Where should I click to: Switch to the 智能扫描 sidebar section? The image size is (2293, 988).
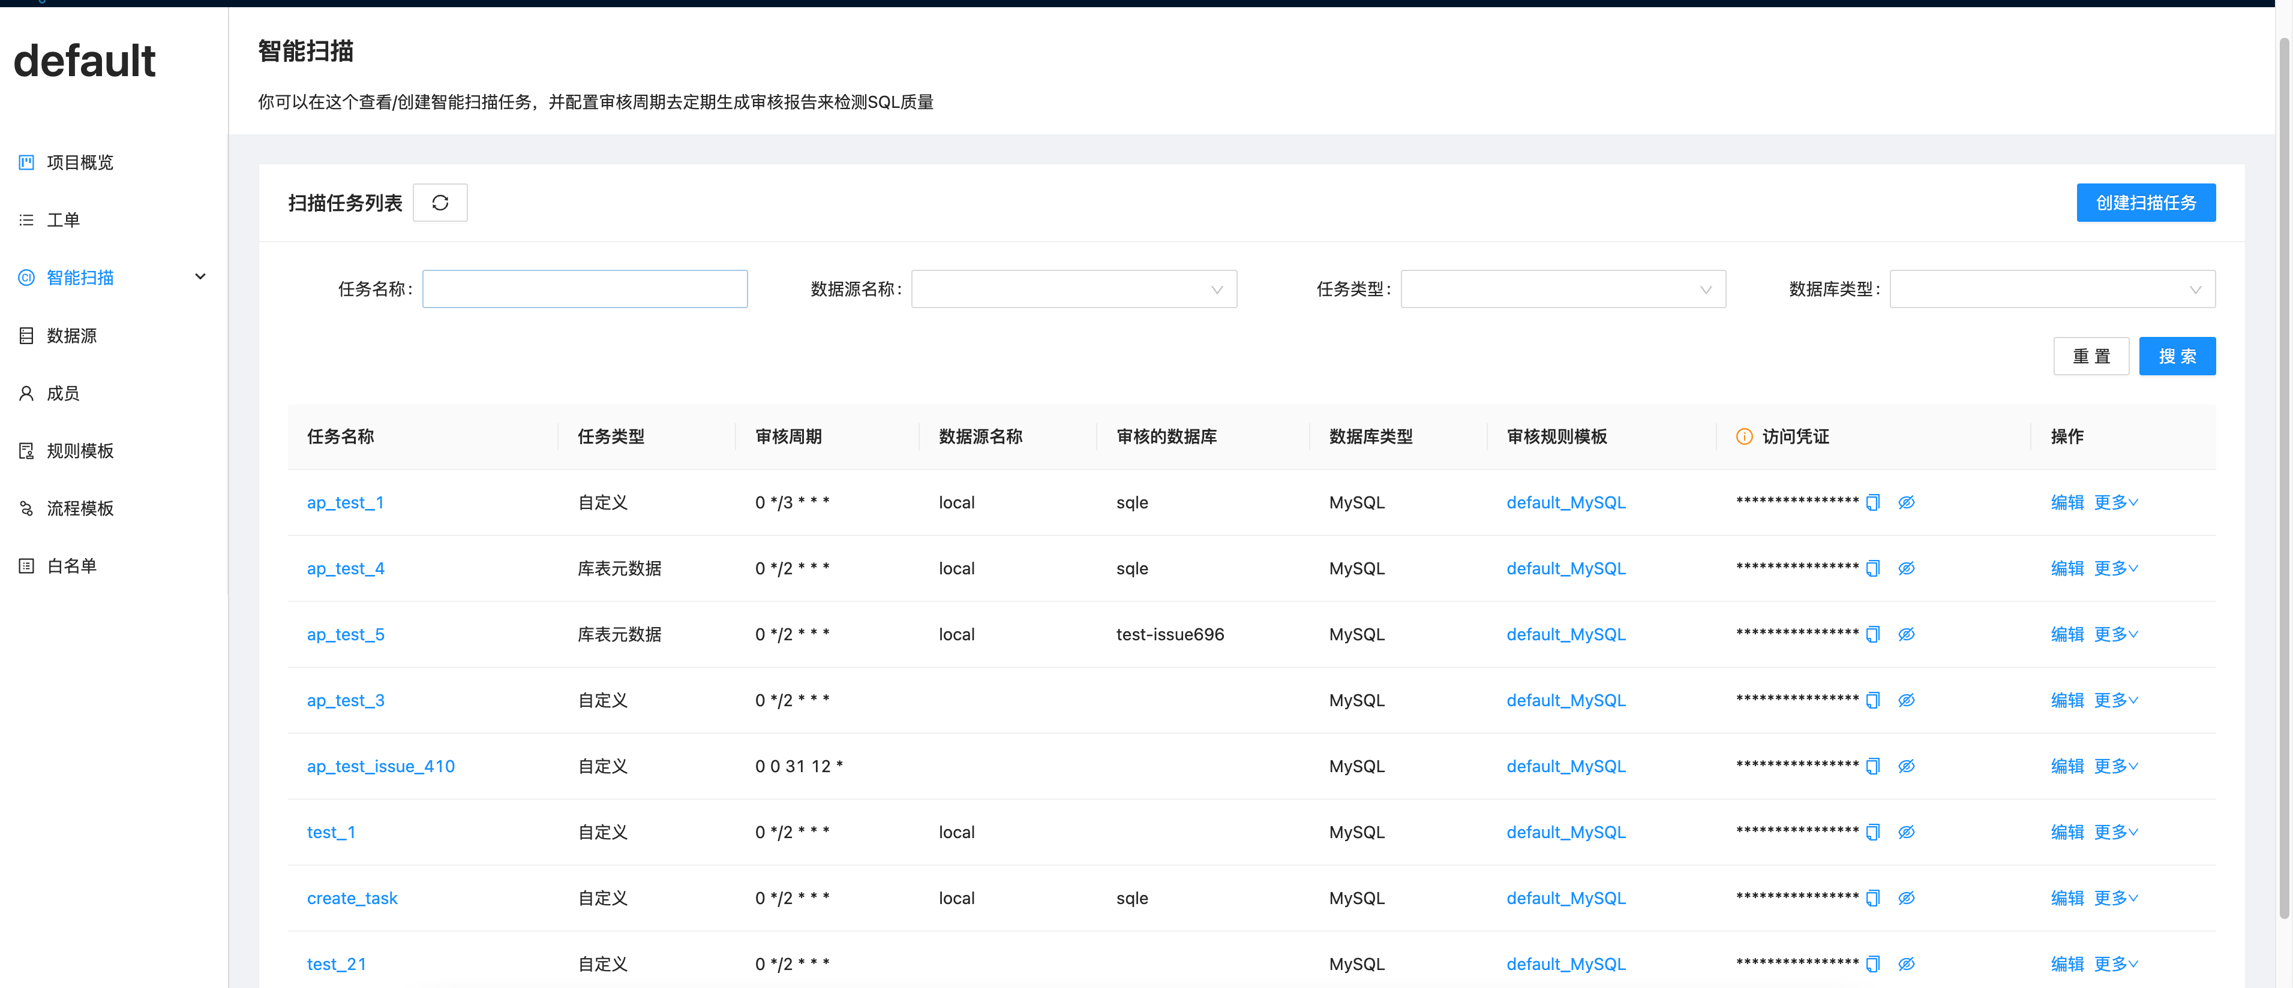click(x=80, y=278)
